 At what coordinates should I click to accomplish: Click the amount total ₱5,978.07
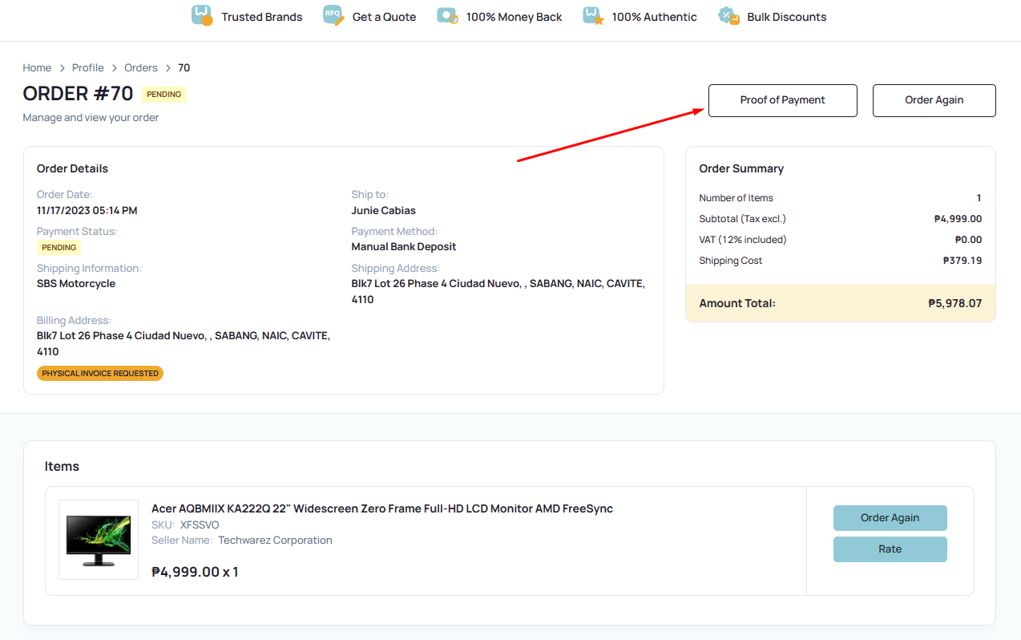[x=955, y=304]
